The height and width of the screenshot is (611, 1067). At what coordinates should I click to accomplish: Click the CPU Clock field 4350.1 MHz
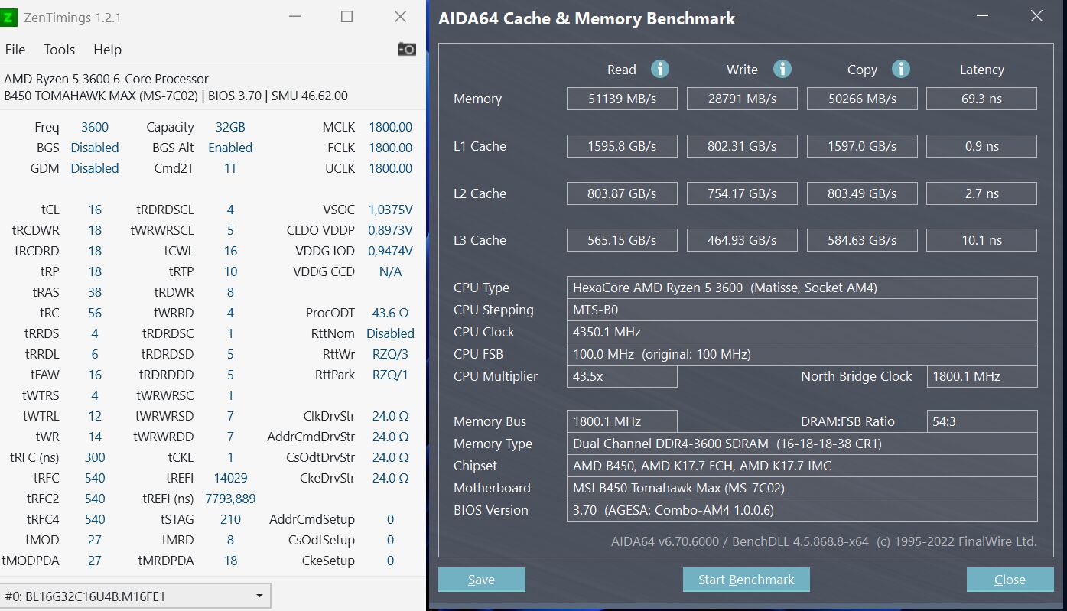802,332
